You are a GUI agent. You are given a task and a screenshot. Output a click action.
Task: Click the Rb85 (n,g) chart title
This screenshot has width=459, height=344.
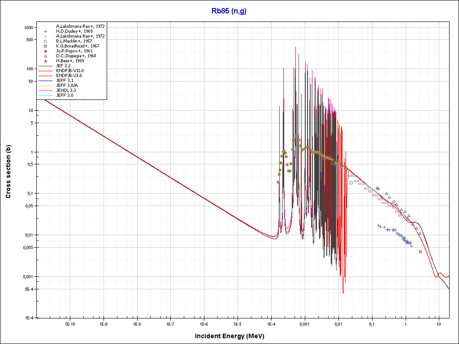click(229, 11)
